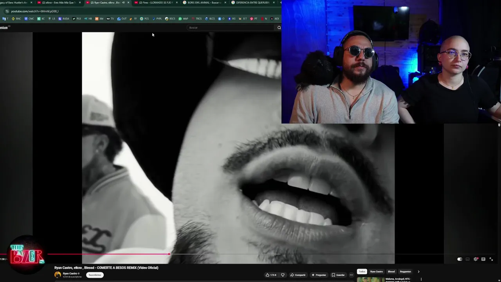Open the HB bookmark
501x282 pixels.
click(x=88, y=19)
